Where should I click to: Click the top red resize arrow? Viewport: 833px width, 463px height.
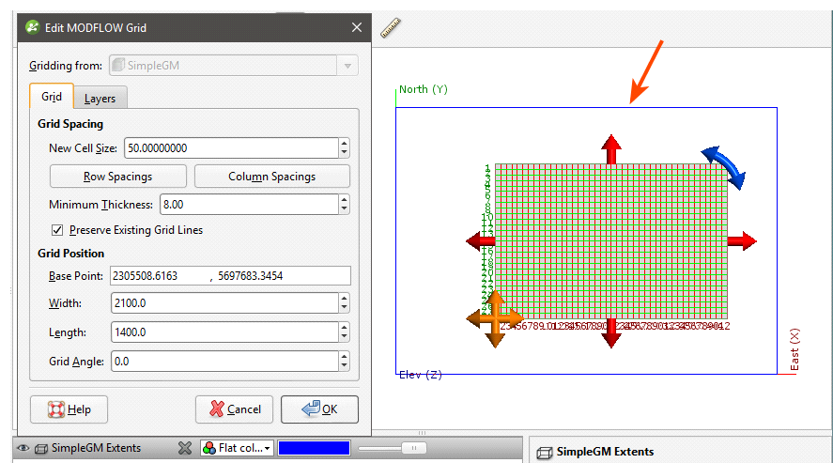click(611, 149)
